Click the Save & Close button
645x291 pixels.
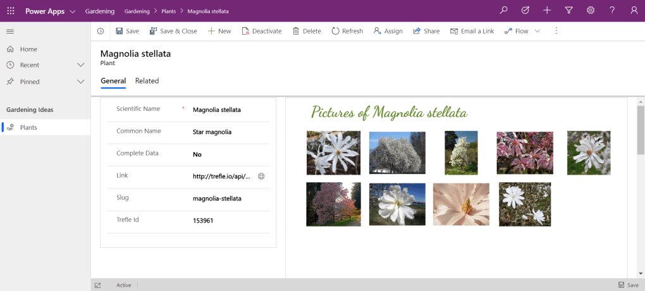pos(173,31)
